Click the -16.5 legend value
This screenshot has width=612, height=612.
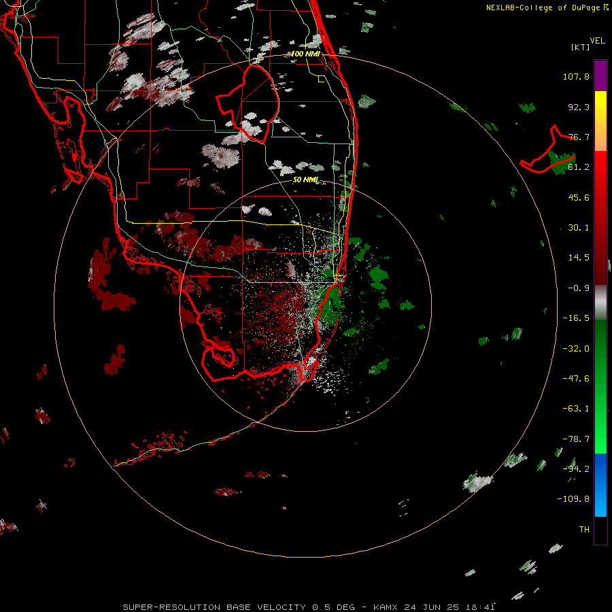576,318
